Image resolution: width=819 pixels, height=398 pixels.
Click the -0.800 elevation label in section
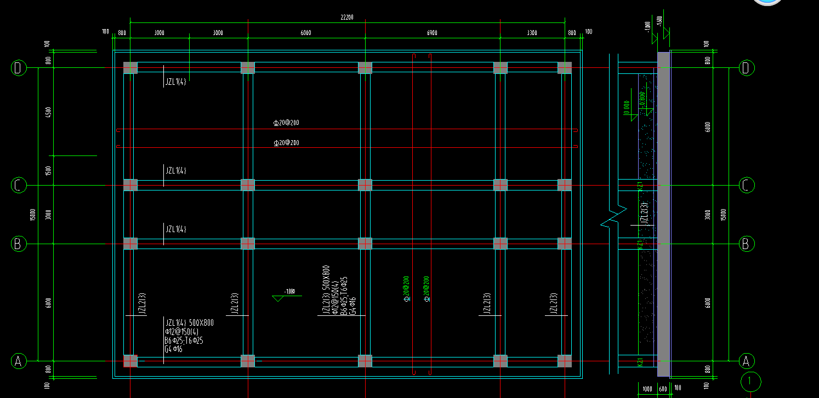(642, 100)
